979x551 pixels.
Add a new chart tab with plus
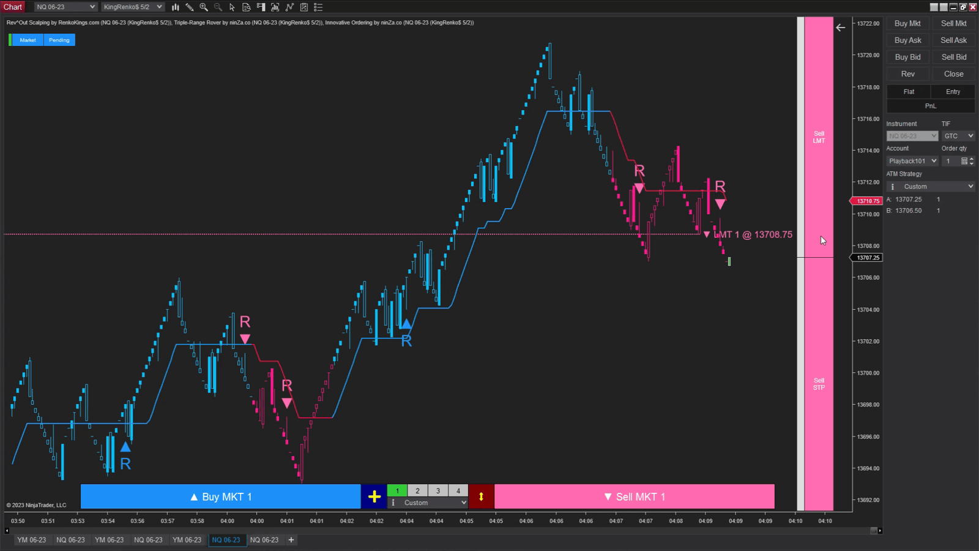(291, 540)
